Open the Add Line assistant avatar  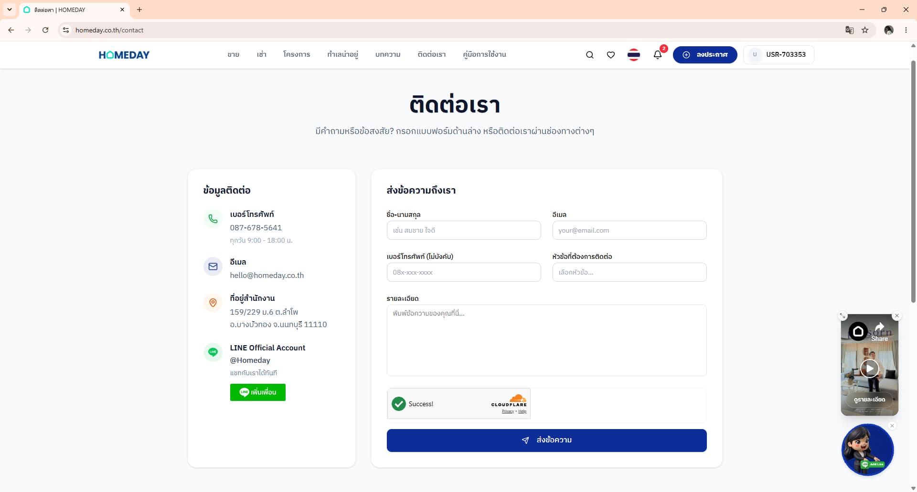[867, 450]
